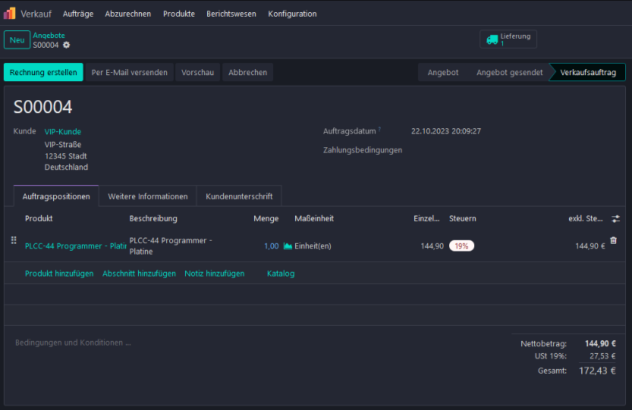Click the Verkauf app logo icon

tap(9, 14)
